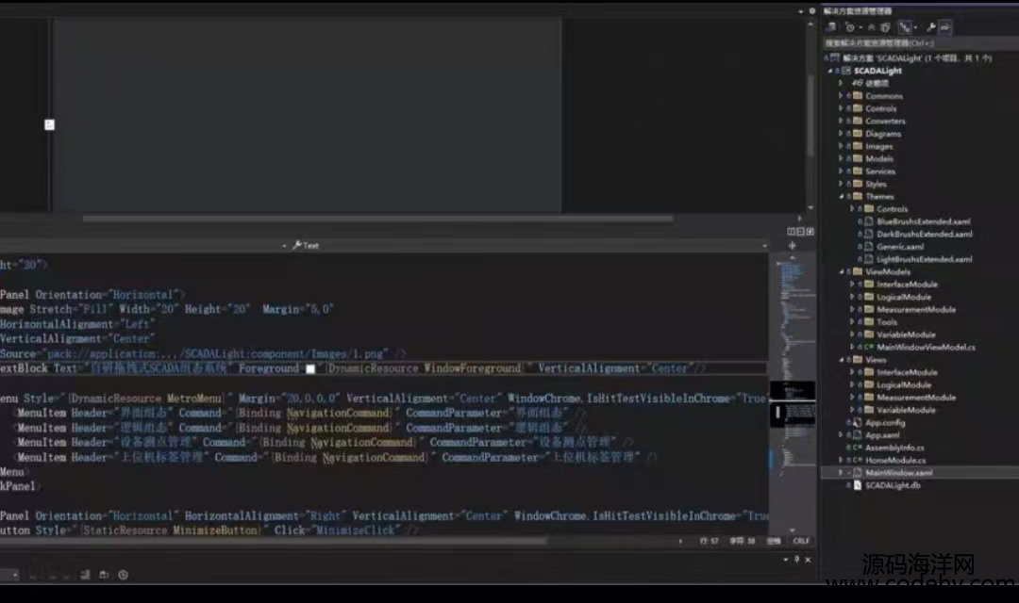Click the collapse all icon in Solution Explorer toolbar
1019x603 pixels.
(x=886, y=27)
